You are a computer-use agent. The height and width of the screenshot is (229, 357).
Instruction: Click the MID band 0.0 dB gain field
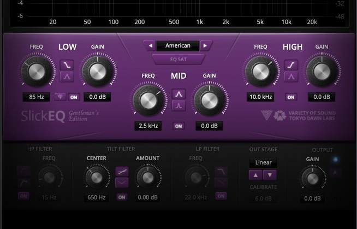tap(209, 126)
